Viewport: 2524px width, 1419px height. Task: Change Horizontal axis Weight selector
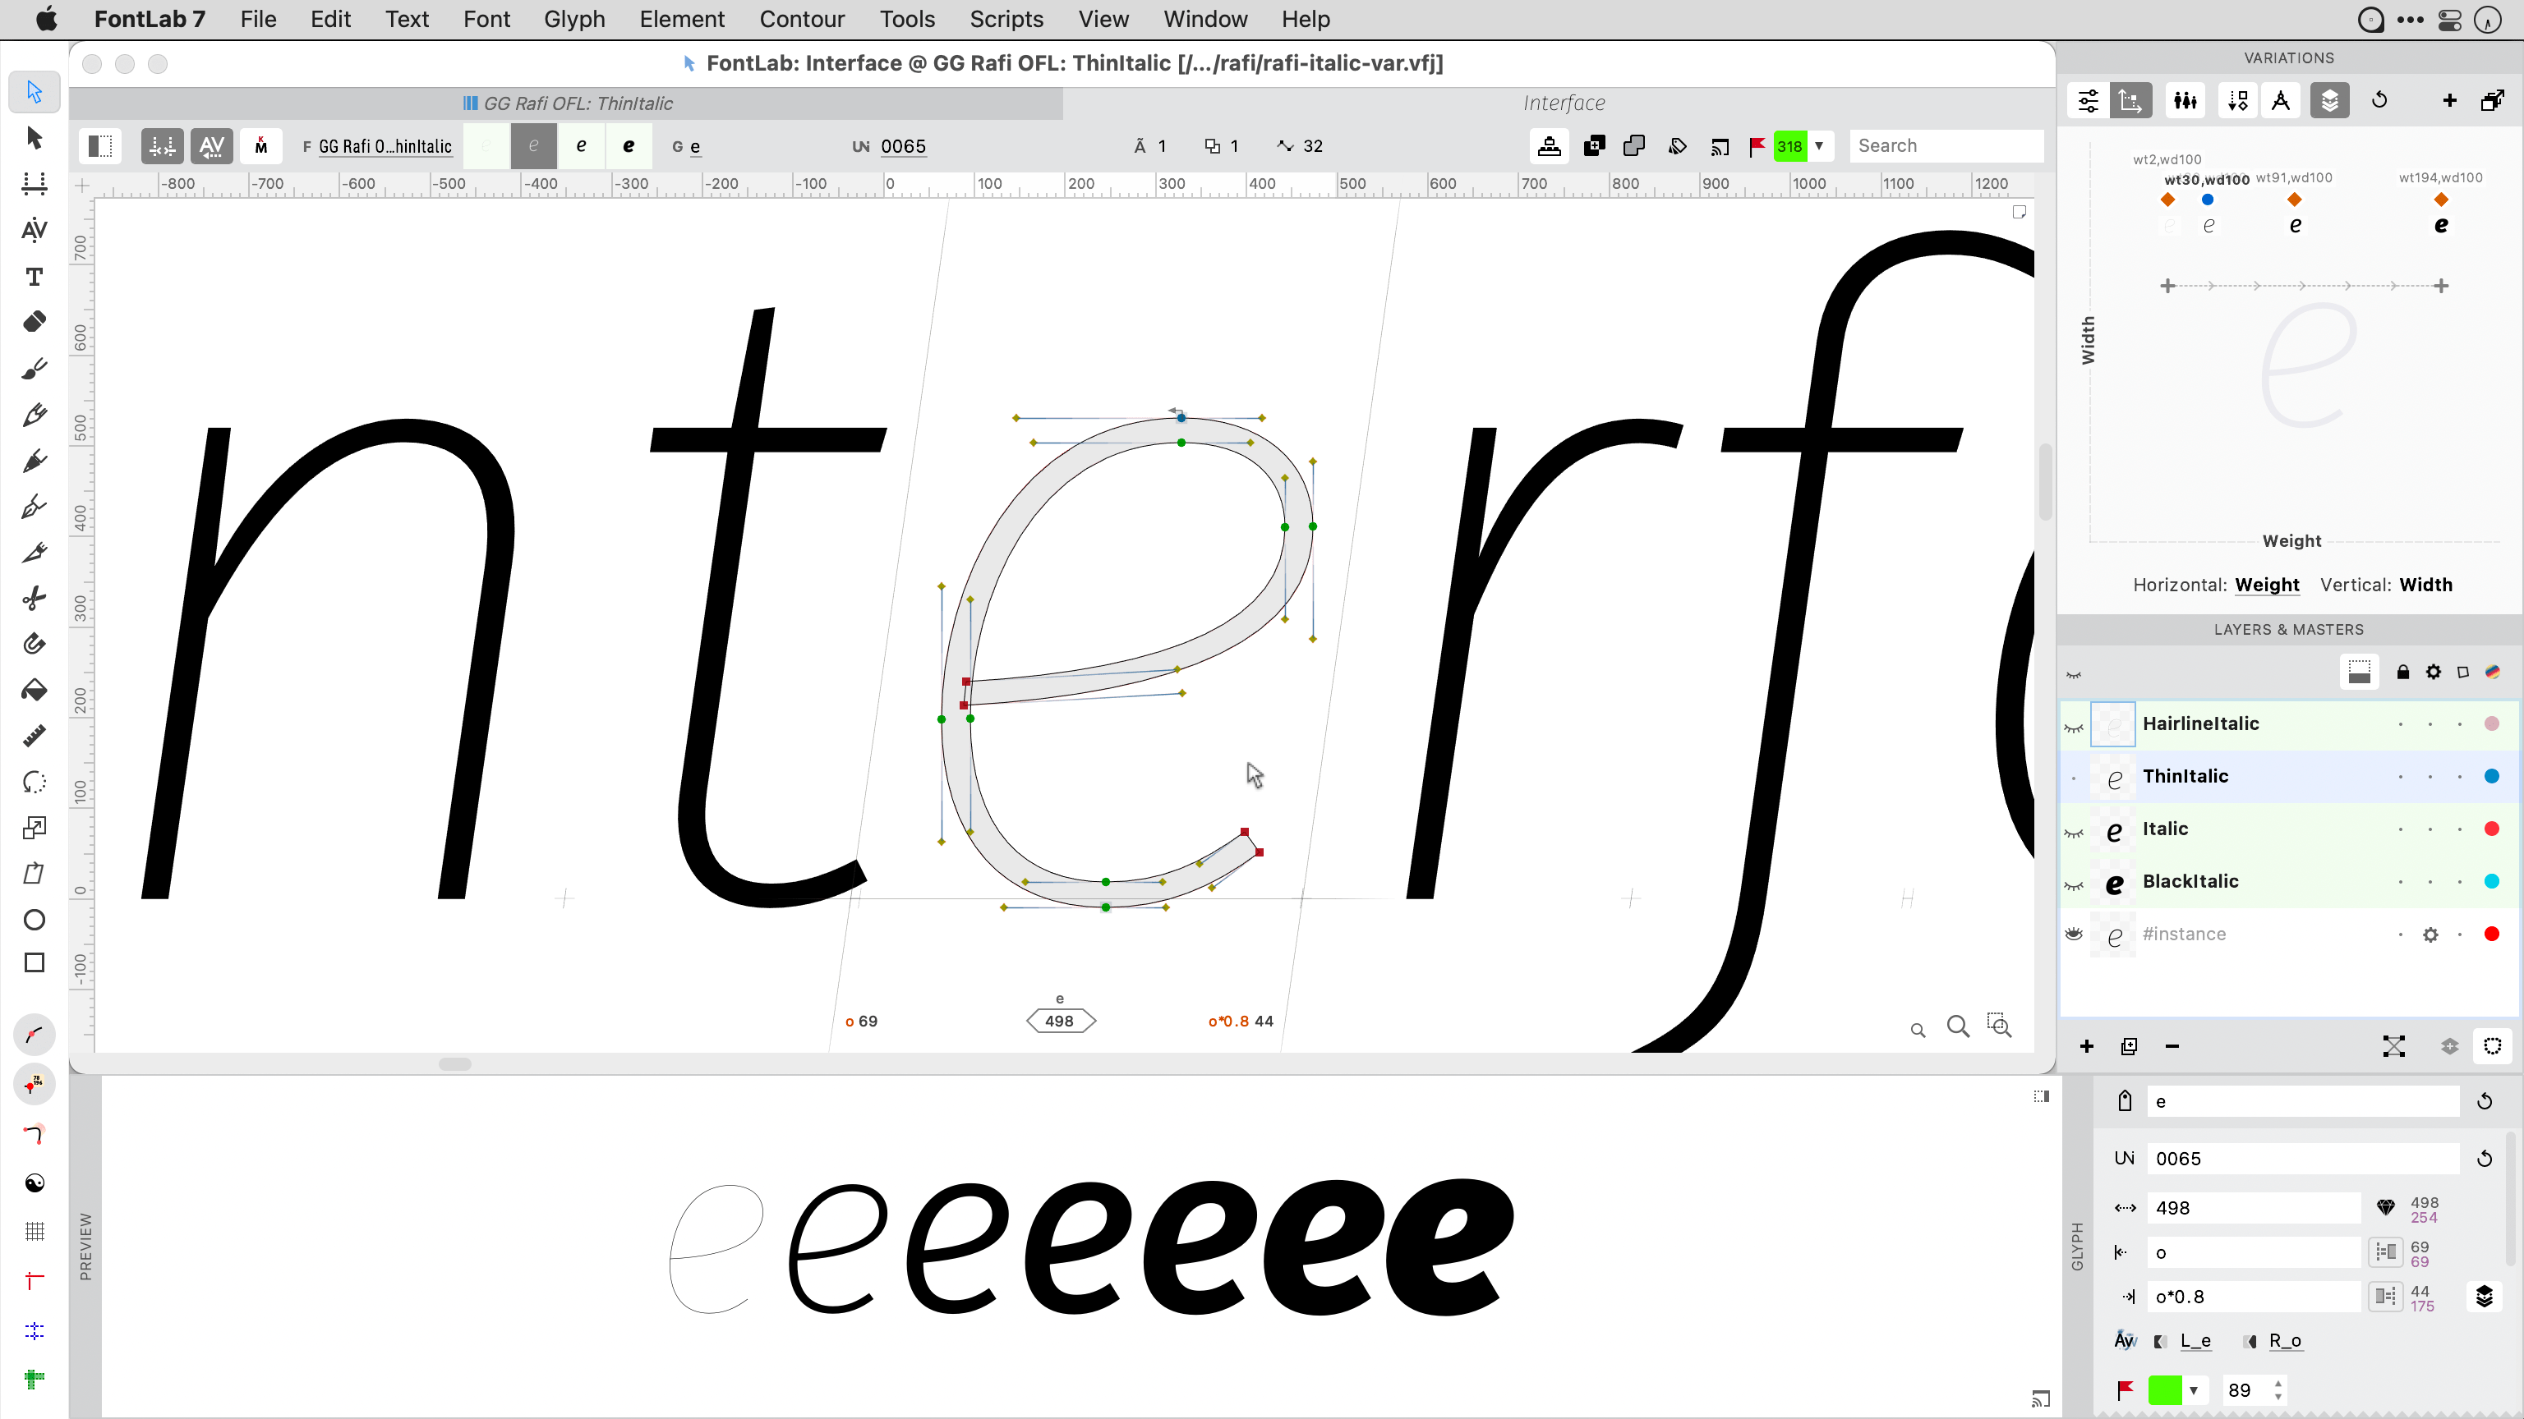tap(2268, 585)
